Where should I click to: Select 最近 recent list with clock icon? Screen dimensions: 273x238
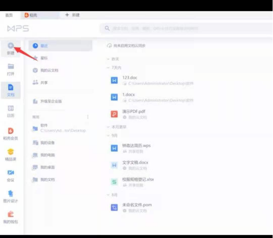(60, 46)
